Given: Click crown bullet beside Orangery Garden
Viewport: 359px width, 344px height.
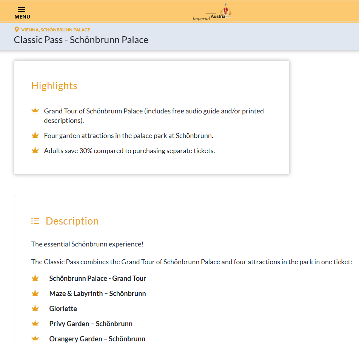Looking at the screenshot, I should click(35, 338).
